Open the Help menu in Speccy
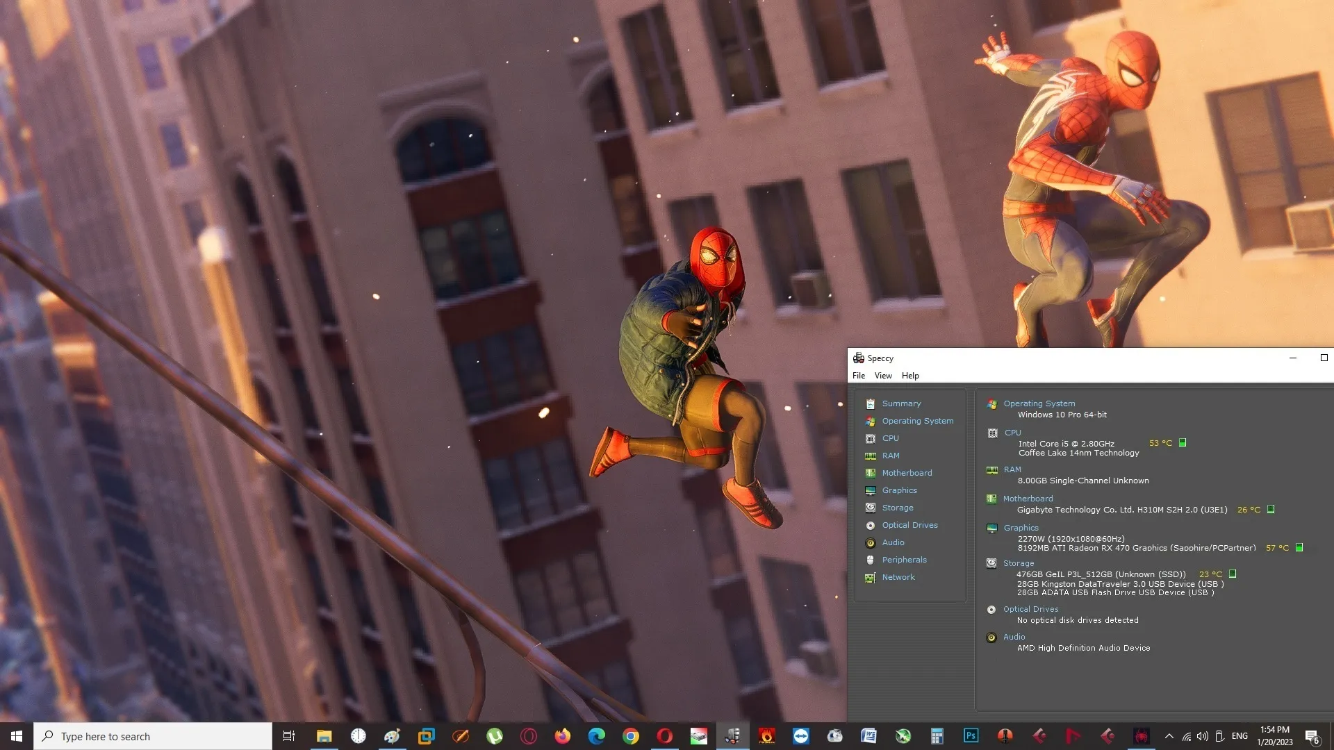The height and width of the screenshot is (750, 1334). pos(910,376)
